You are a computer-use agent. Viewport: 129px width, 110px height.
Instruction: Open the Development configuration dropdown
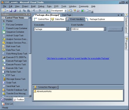(66, 11)
